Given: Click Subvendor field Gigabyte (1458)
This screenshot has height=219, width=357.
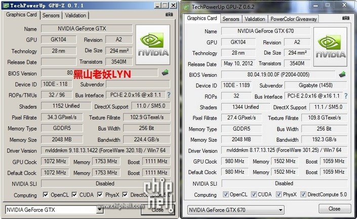Looking at the screenshot, I should coord(316,85).
